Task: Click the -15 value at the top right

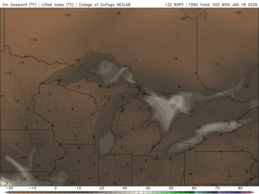Action: (238, 13)
